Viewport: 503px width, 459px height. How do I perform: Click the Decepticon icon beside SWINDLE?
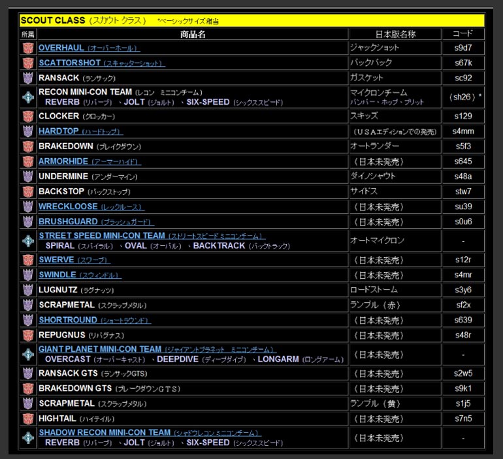tap(28, 275)
